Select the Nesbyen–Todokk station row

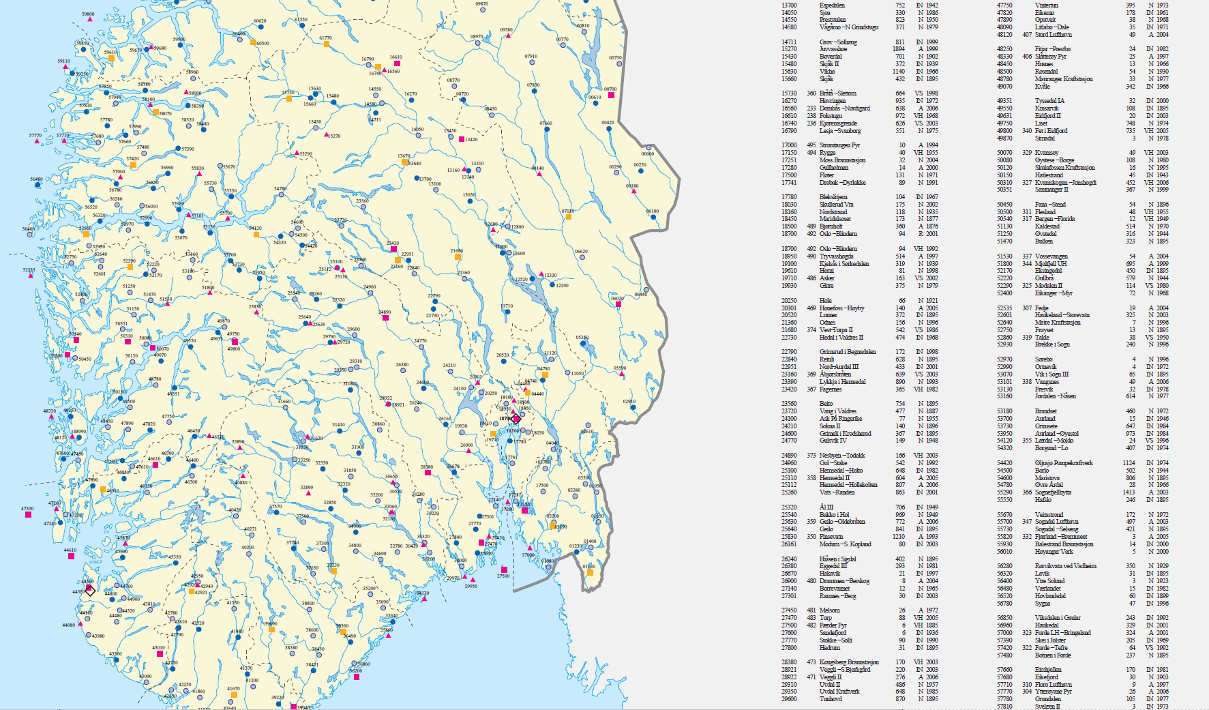point(860,456)
